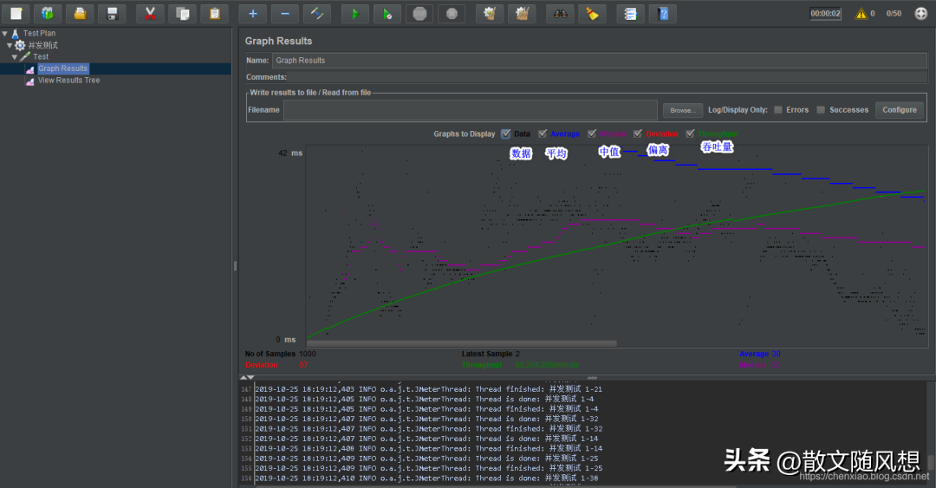936x488 pixels.
Task: Toggle the Median graph checkbox
Action: point(592,133)
